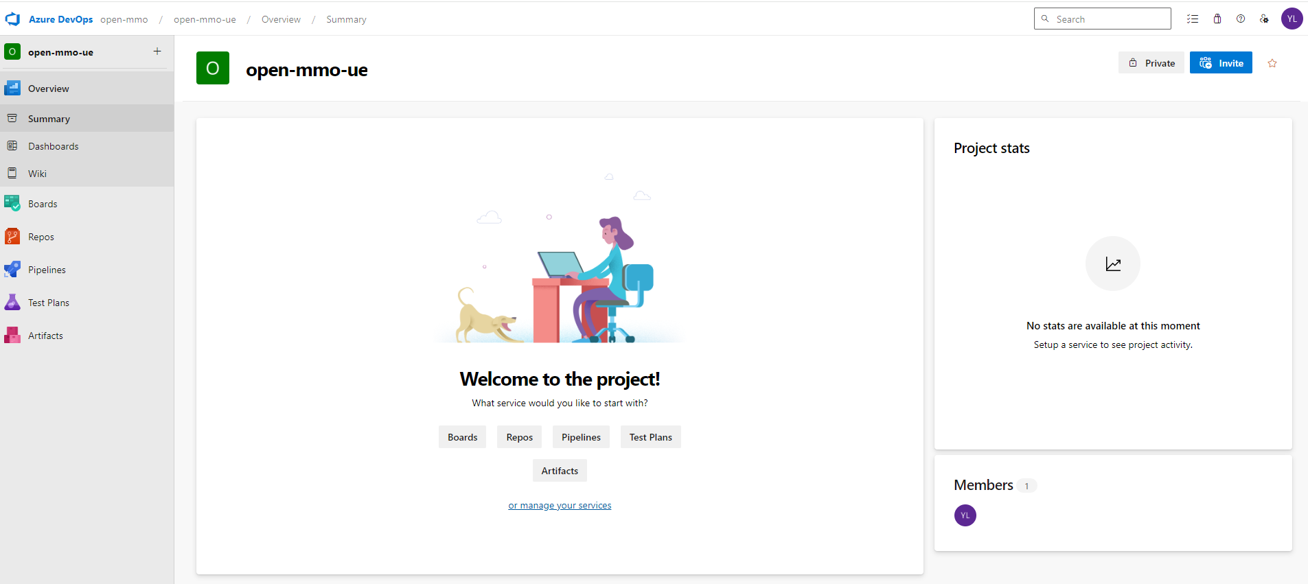Click the Private visibility button

(x=1151, y=62)
